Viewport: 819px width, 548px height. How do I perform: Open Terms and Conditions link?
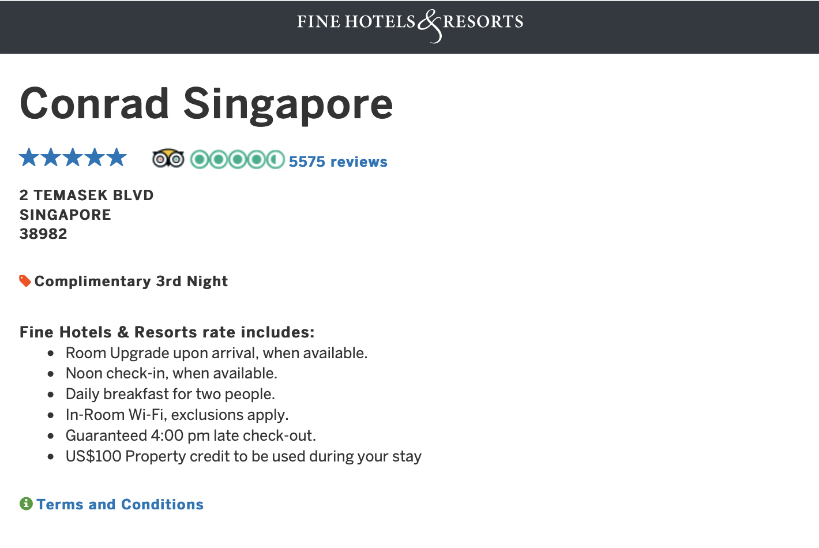(x=120, y=504)
